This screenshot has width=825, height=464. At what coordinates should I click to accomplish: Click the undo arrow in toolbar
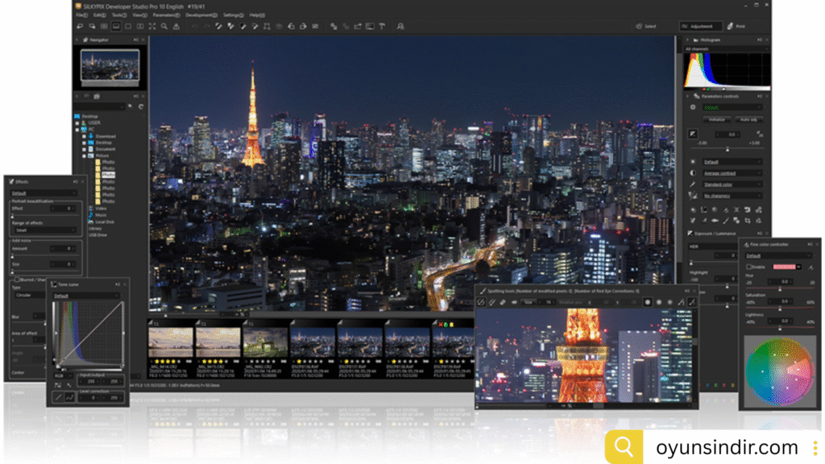point(195,27)
